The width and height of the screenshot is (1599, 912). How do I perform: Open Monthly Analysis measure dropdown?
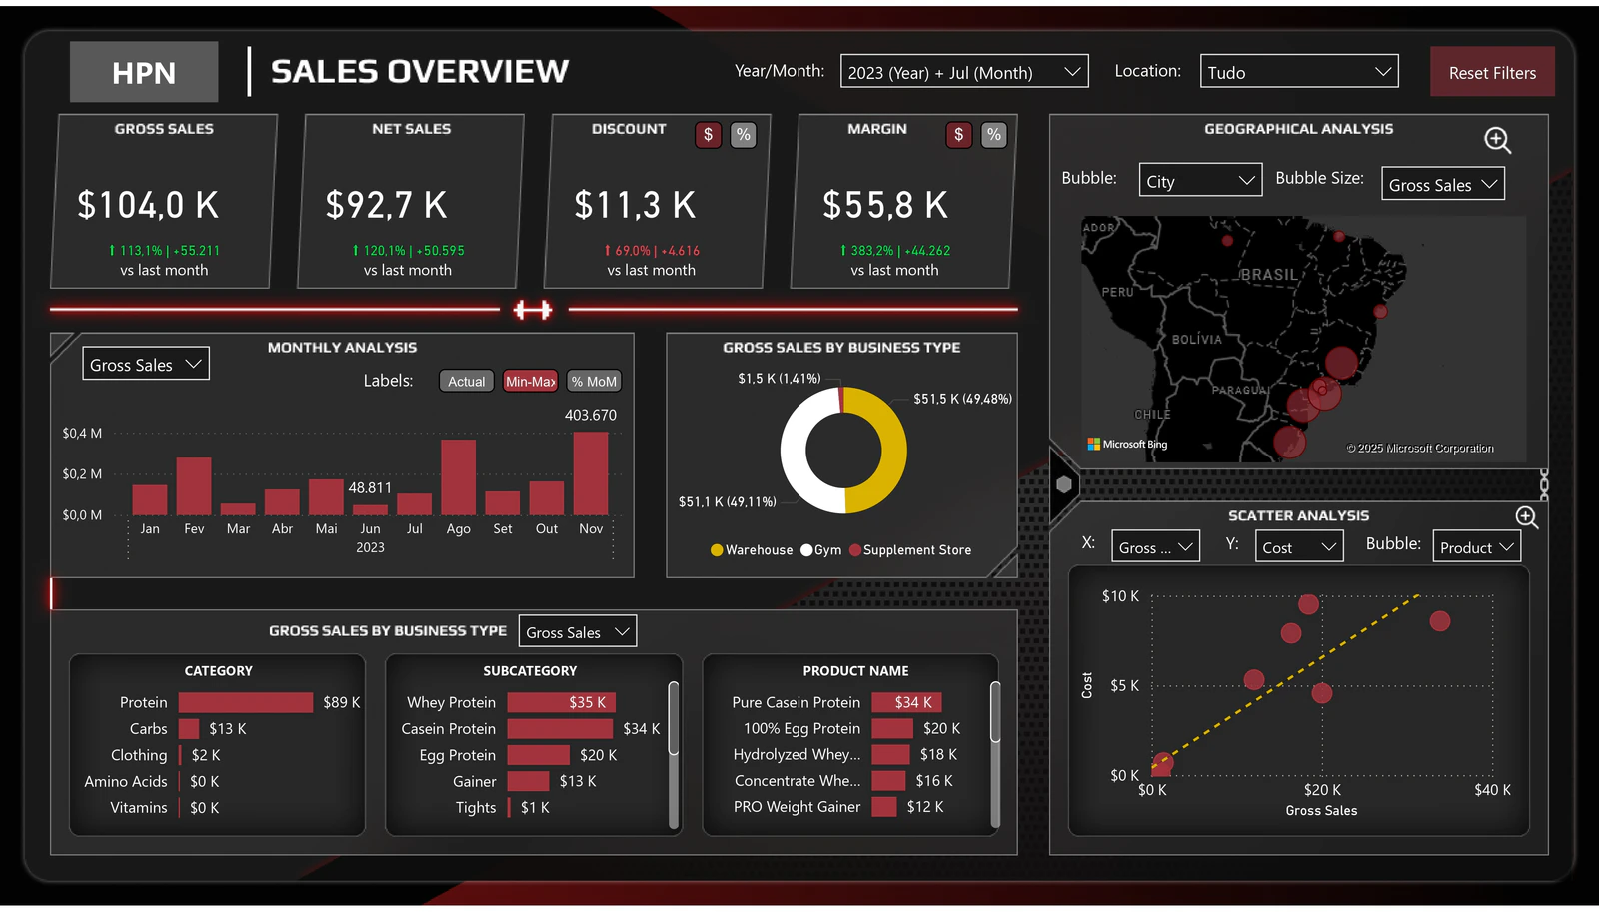click(146, 365)
